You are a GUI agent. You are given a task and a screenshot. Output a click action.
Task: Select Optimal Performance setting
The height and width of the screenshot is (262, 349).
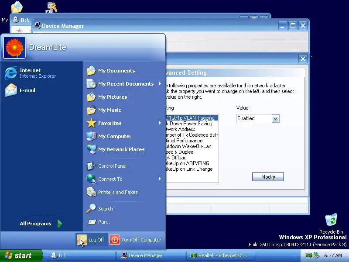coord(192,141)
